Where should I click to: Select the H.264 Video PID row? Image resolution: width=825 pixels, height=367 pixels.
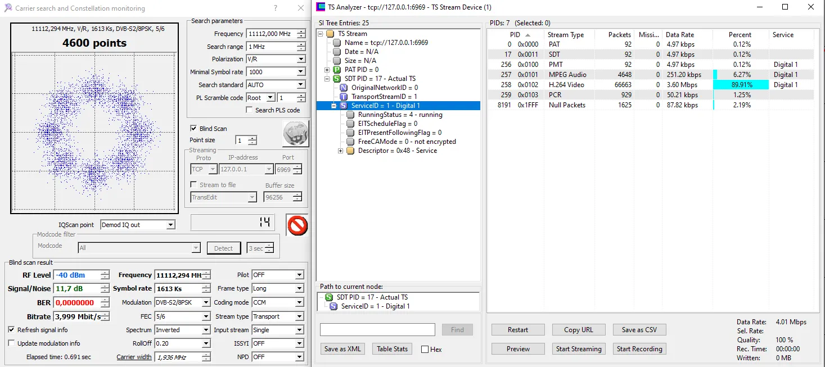point(566,85)
